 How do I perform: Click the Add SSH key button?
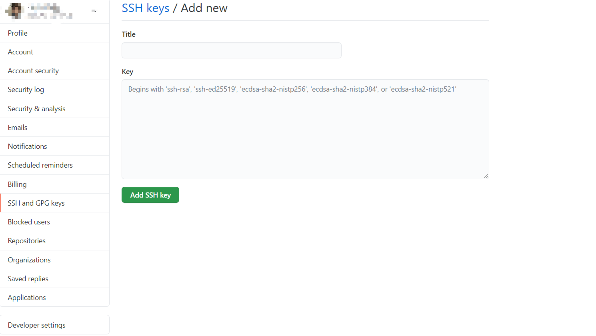(150, 195)
